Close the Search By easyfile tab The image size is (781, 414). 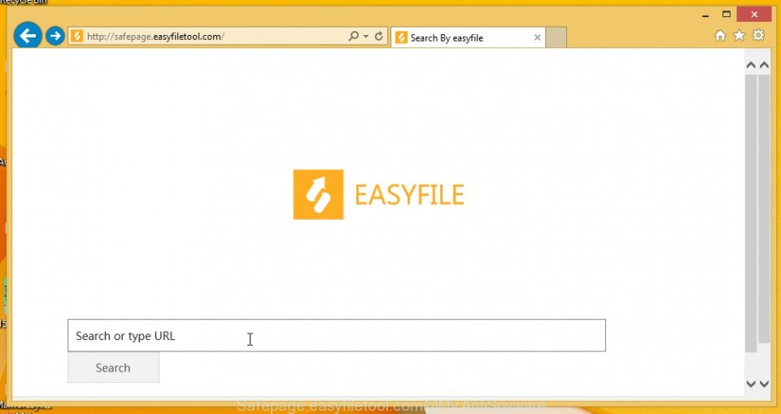(x=538, y=37)
